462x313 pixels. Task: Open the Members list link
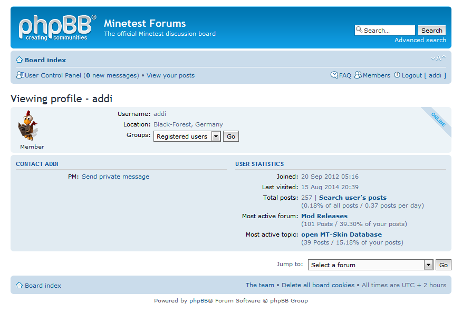[x=377, y=75]
